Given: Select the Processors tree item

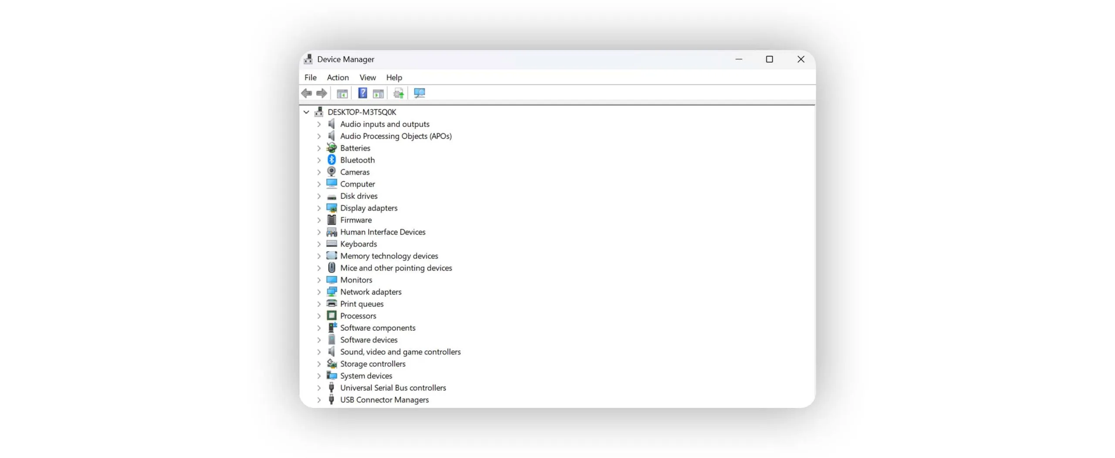Looking at the screenshot, I should 358,316.
